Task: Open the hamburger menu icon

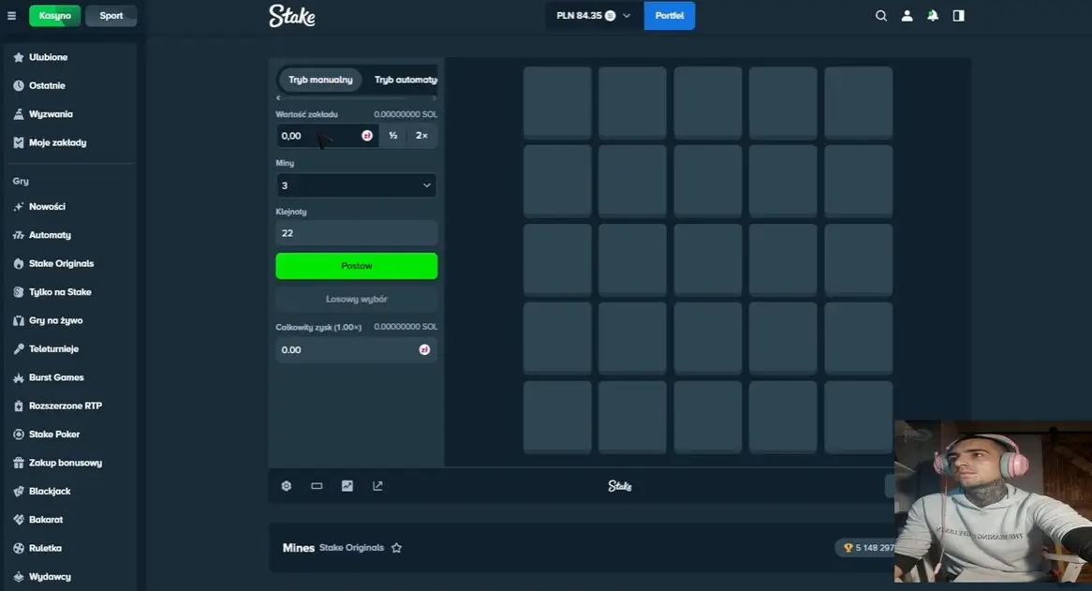Action: click(11, 15)
